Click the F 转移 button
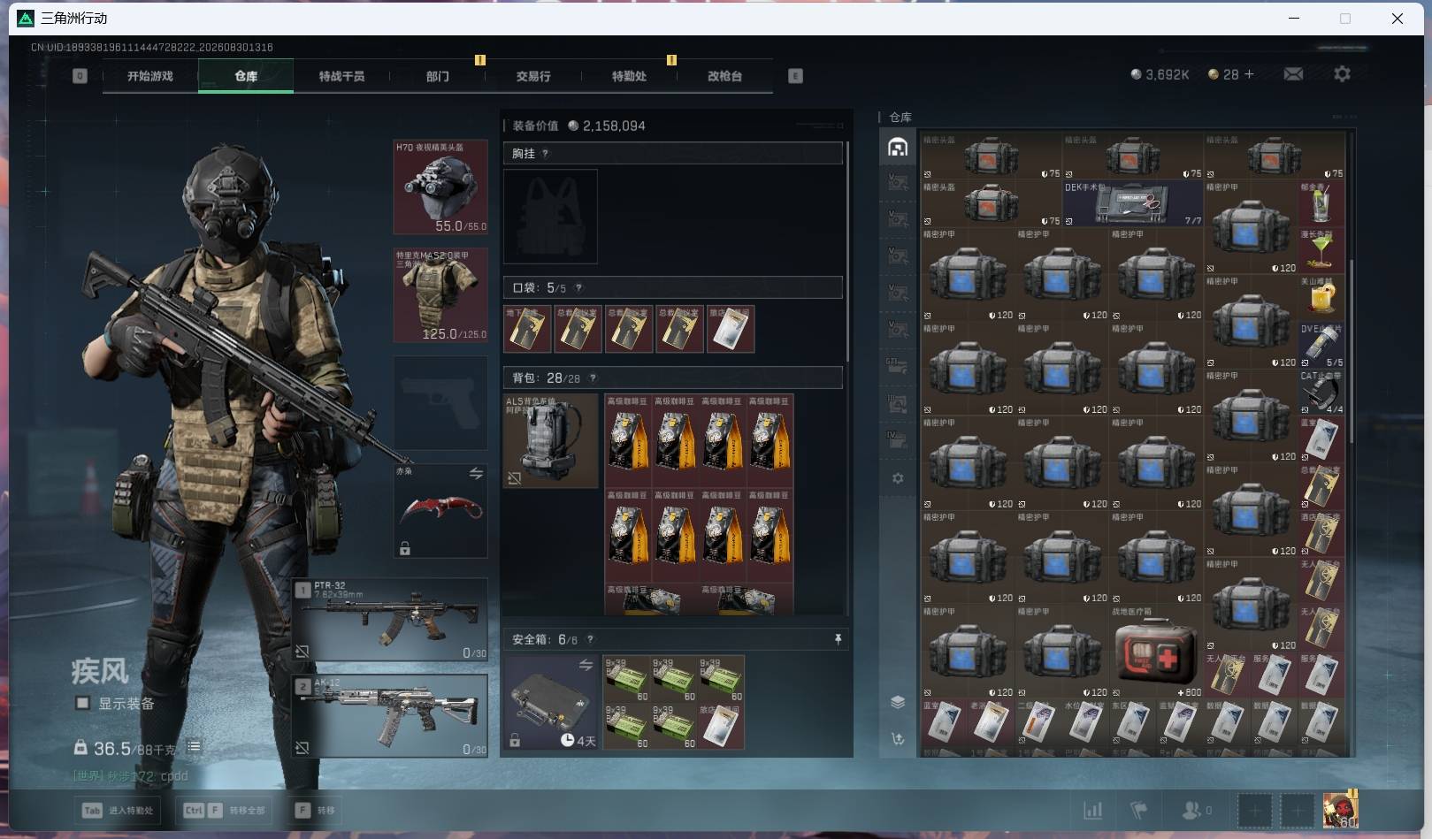Viewport: 1432px width, 839px height. pyautogui.click(x=317, y=810)
